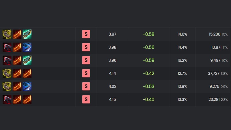
Task: Click the green -0.53 delta value
Action: coord(148,86)
